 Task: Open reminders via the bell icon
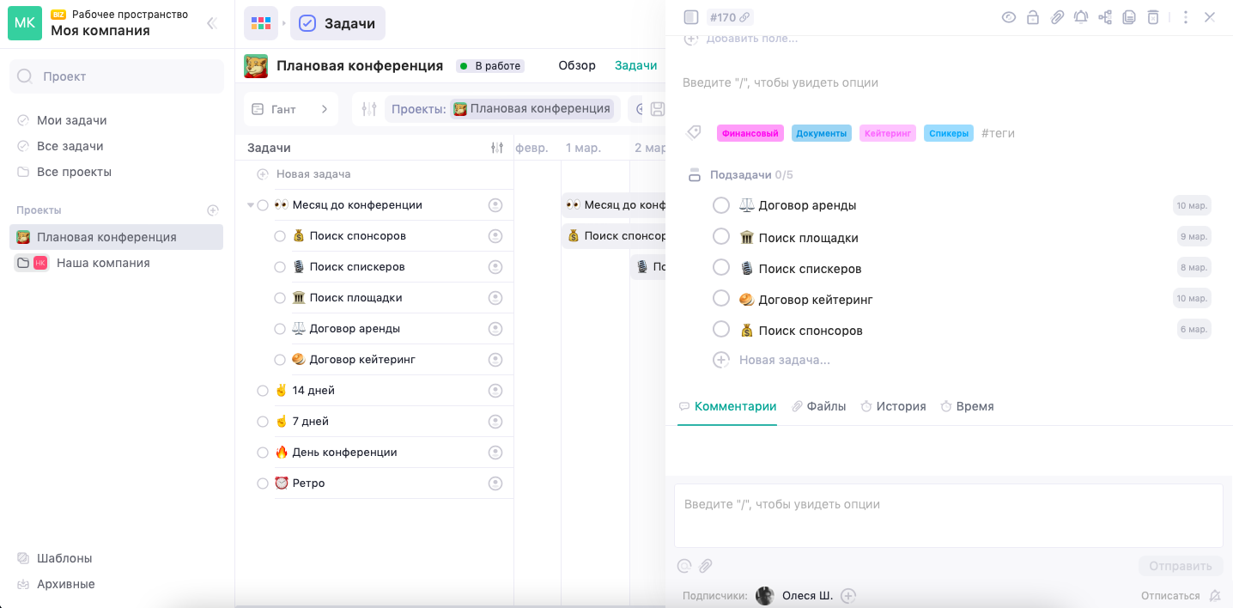(1081, 17)
